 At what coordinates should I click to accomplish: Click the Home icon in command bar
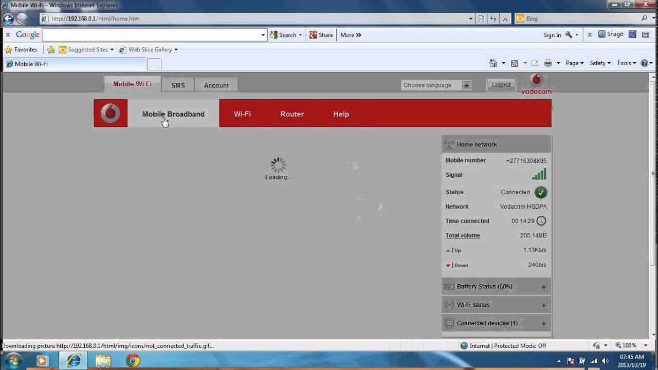[493, 63]
